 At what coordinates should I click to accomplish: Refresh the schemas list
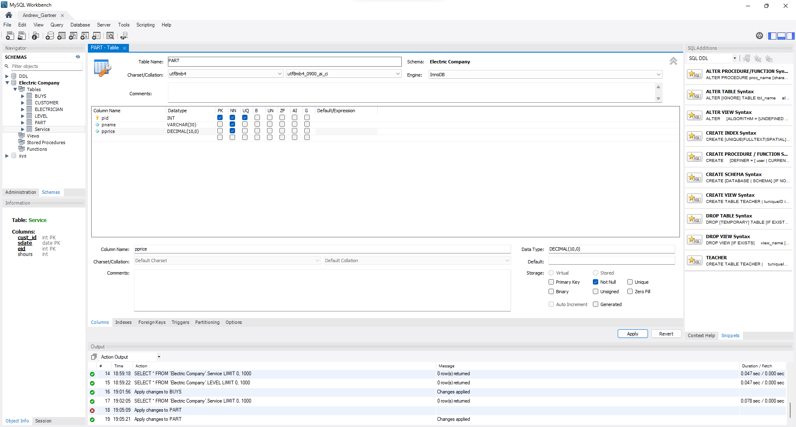pos(78,57)
